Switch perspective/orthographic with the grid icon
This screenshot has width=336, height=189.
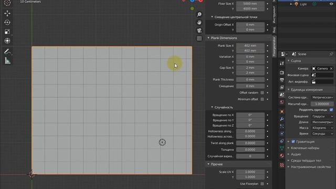(199, 38)
